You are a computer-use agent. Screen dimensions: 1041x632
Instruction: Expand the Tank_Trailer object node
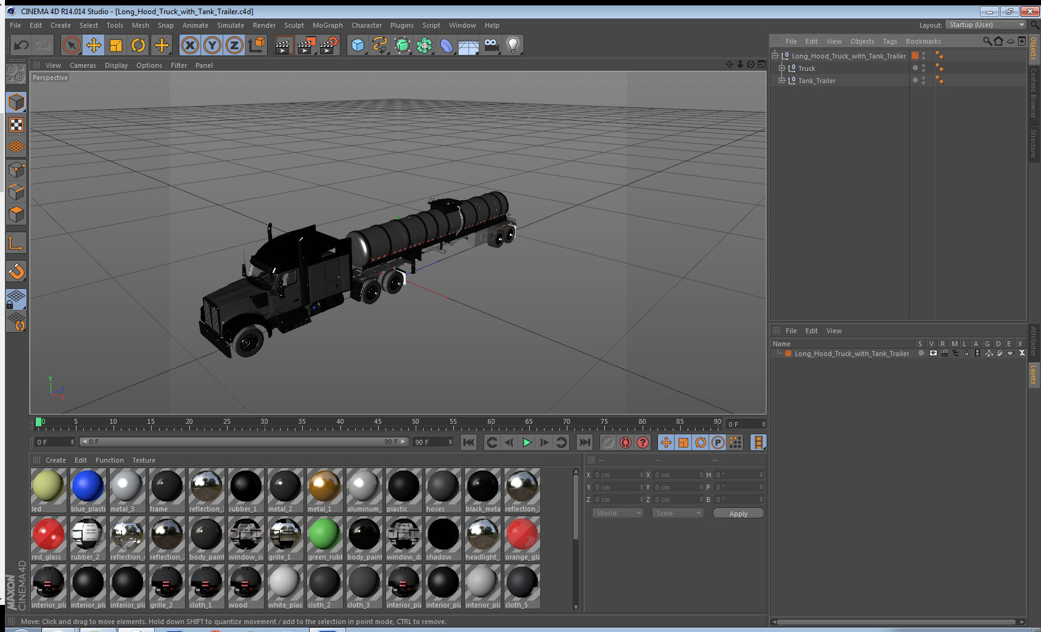pyautogui.click(x=782, y=80)
